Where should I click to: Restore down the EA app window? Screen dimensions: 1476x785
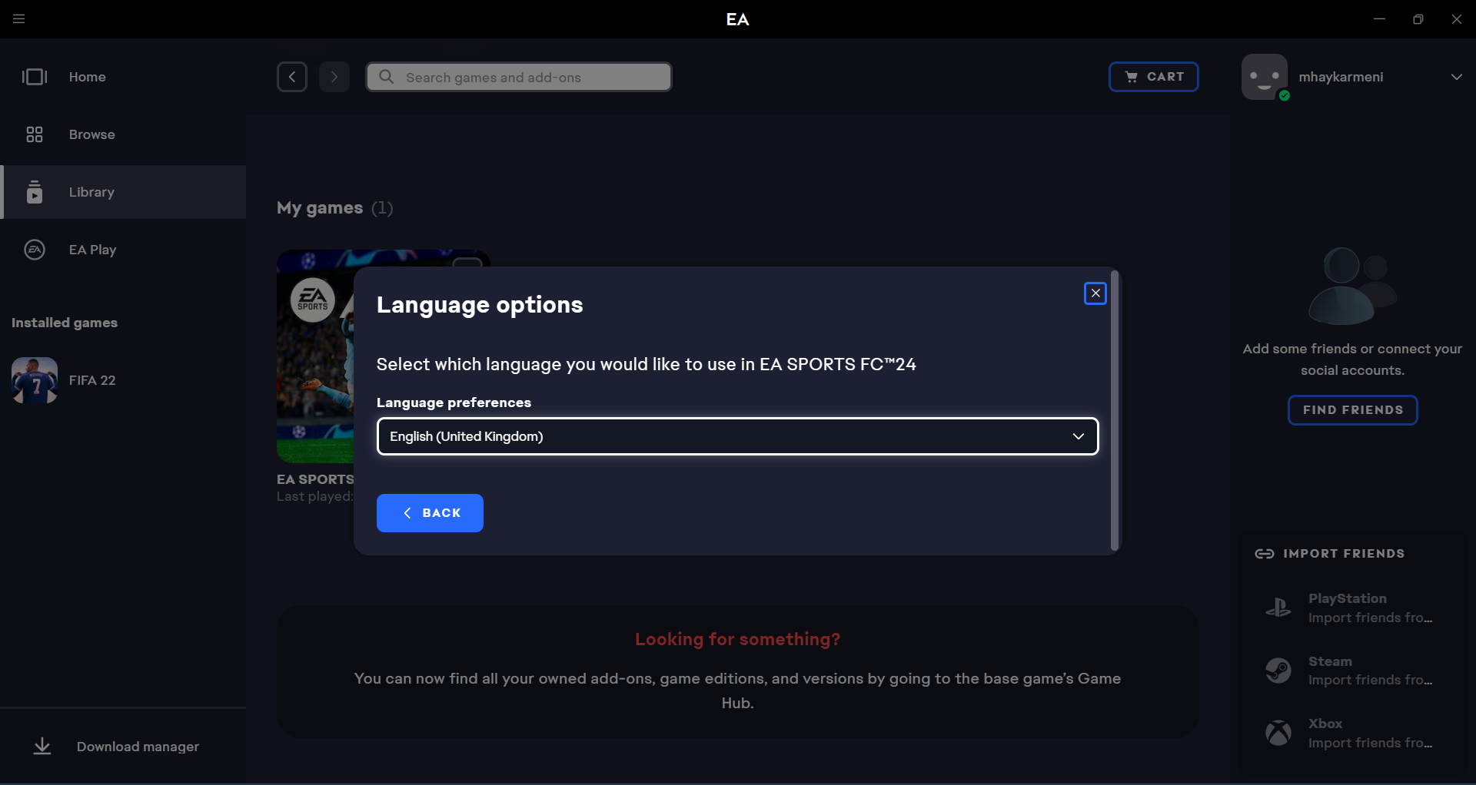1418,19
